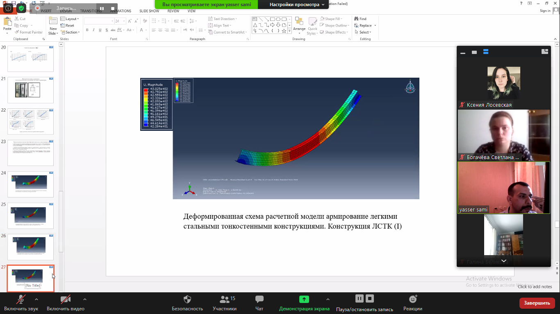Minimize Zoom video panel to hidden view
Screen dimensions: 560x314
click(463, 52)
